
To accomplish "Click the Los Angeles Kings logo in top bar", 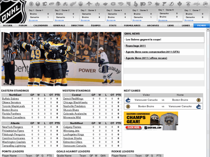I will coord(97,4).
